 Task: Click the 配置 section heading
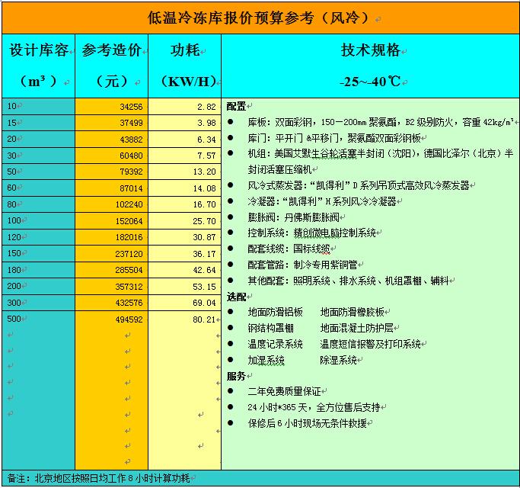tap(237, 106)
